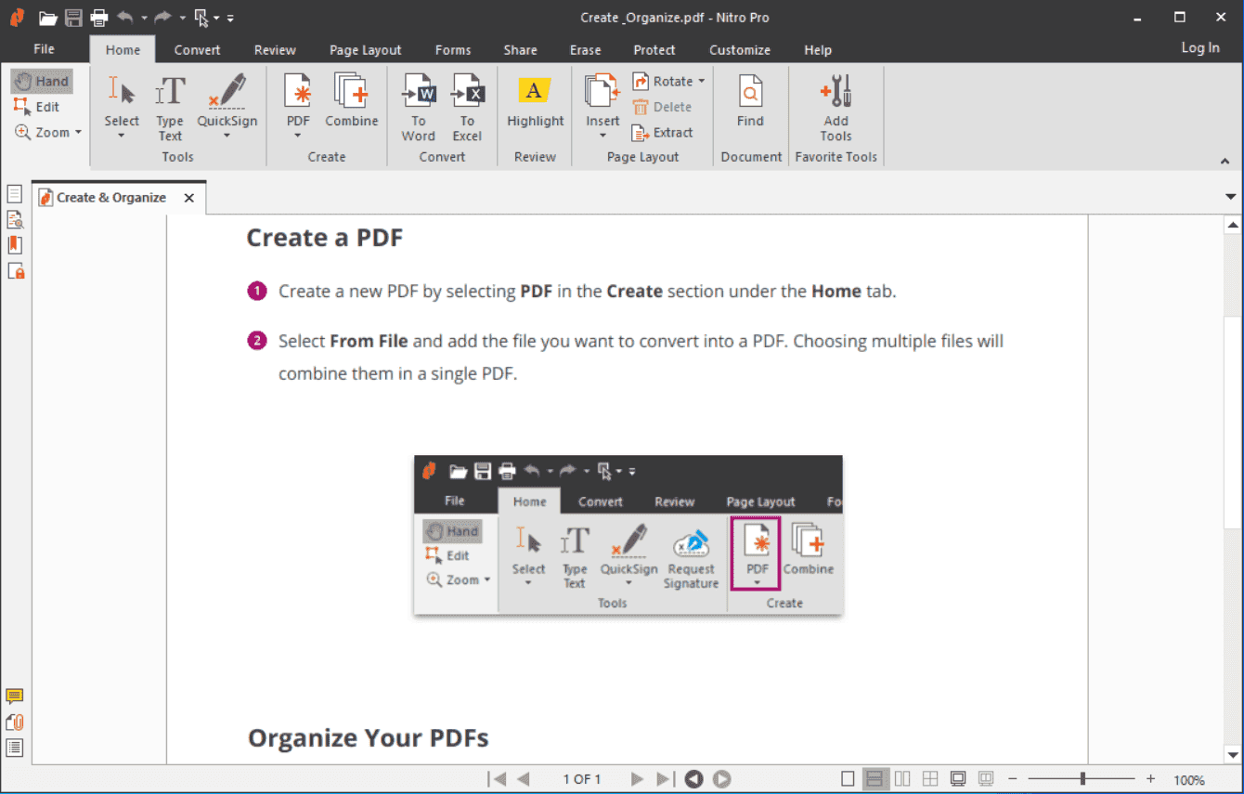Open the Comments panel in the sidebar

[15, 696]
